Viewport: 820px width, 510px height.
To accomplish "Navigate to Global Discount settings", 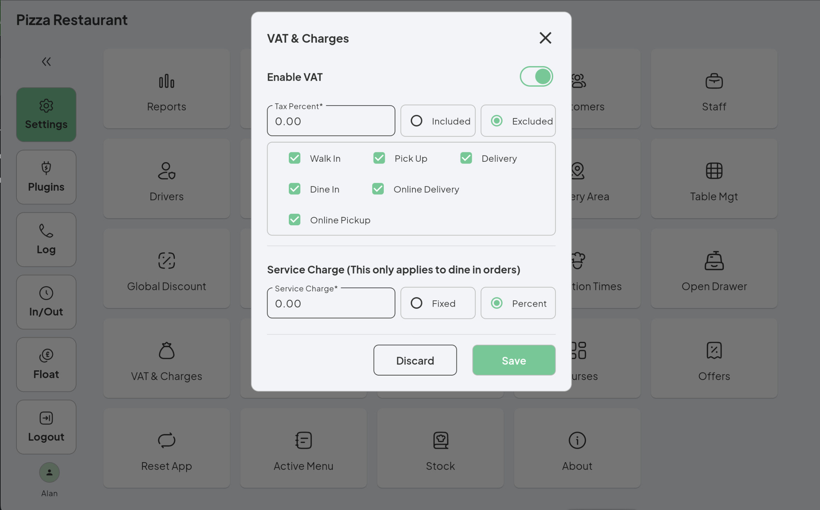I will [166, 285].
